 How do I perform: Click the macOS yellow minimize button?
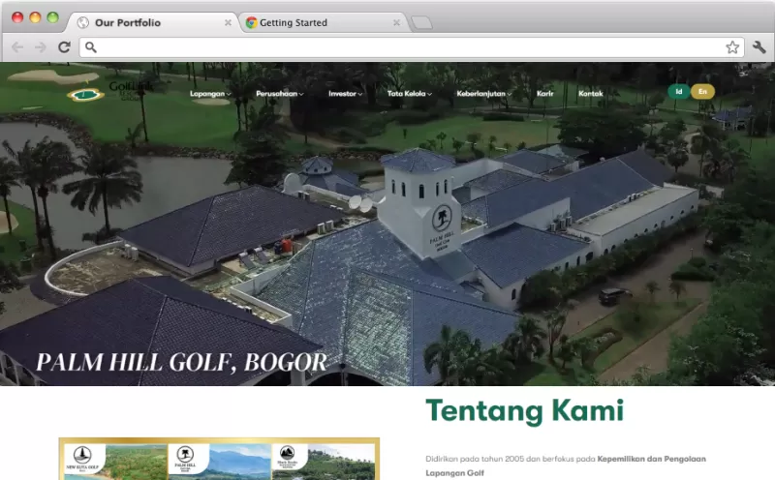(x=35, y=17)
